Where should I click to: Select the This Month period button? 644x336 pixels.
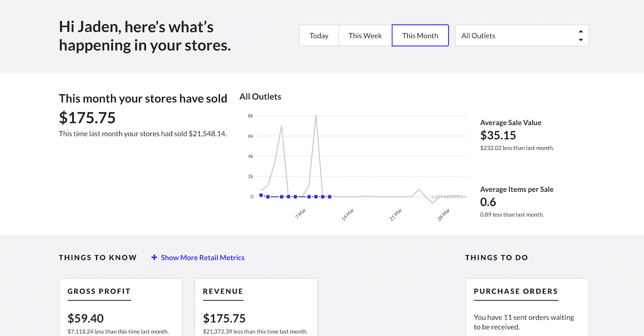[420, 36]
